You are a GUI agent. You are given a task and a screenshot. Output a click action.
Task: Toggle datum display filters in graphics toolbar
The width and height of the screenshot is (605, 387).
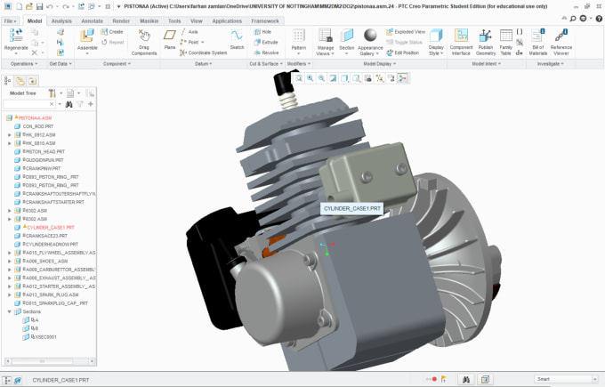tap(380, 78)
